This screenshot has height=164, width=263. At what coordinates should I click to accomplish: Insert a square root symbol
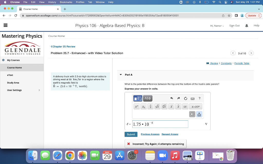click(x=157, y=106)
